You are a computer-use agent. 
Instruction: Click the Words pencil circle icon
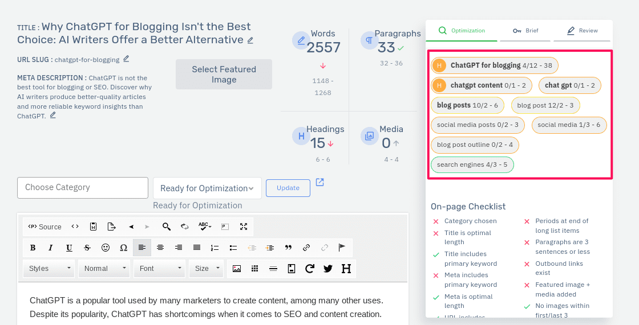coord(301,40)
